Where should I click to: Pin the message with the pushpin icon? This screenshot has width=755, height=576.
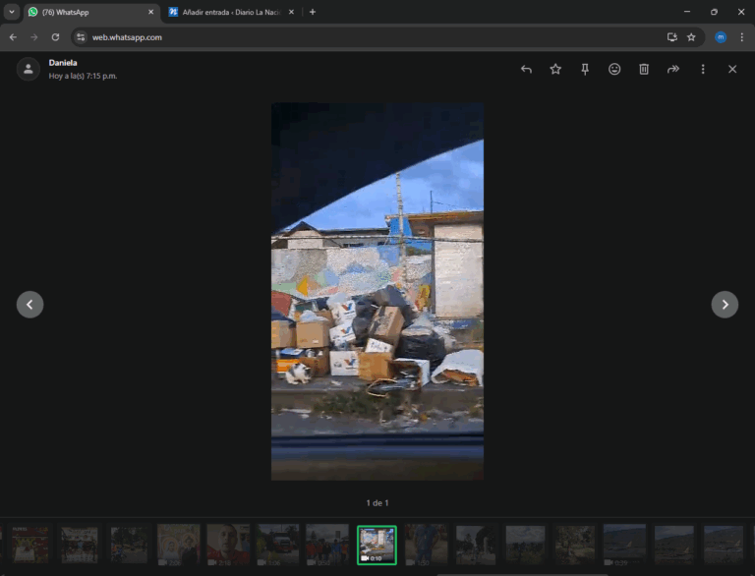[585, 69]
